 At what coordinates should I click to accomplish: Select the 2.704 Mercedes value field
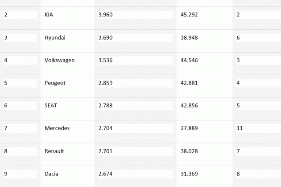pos(135,128)
